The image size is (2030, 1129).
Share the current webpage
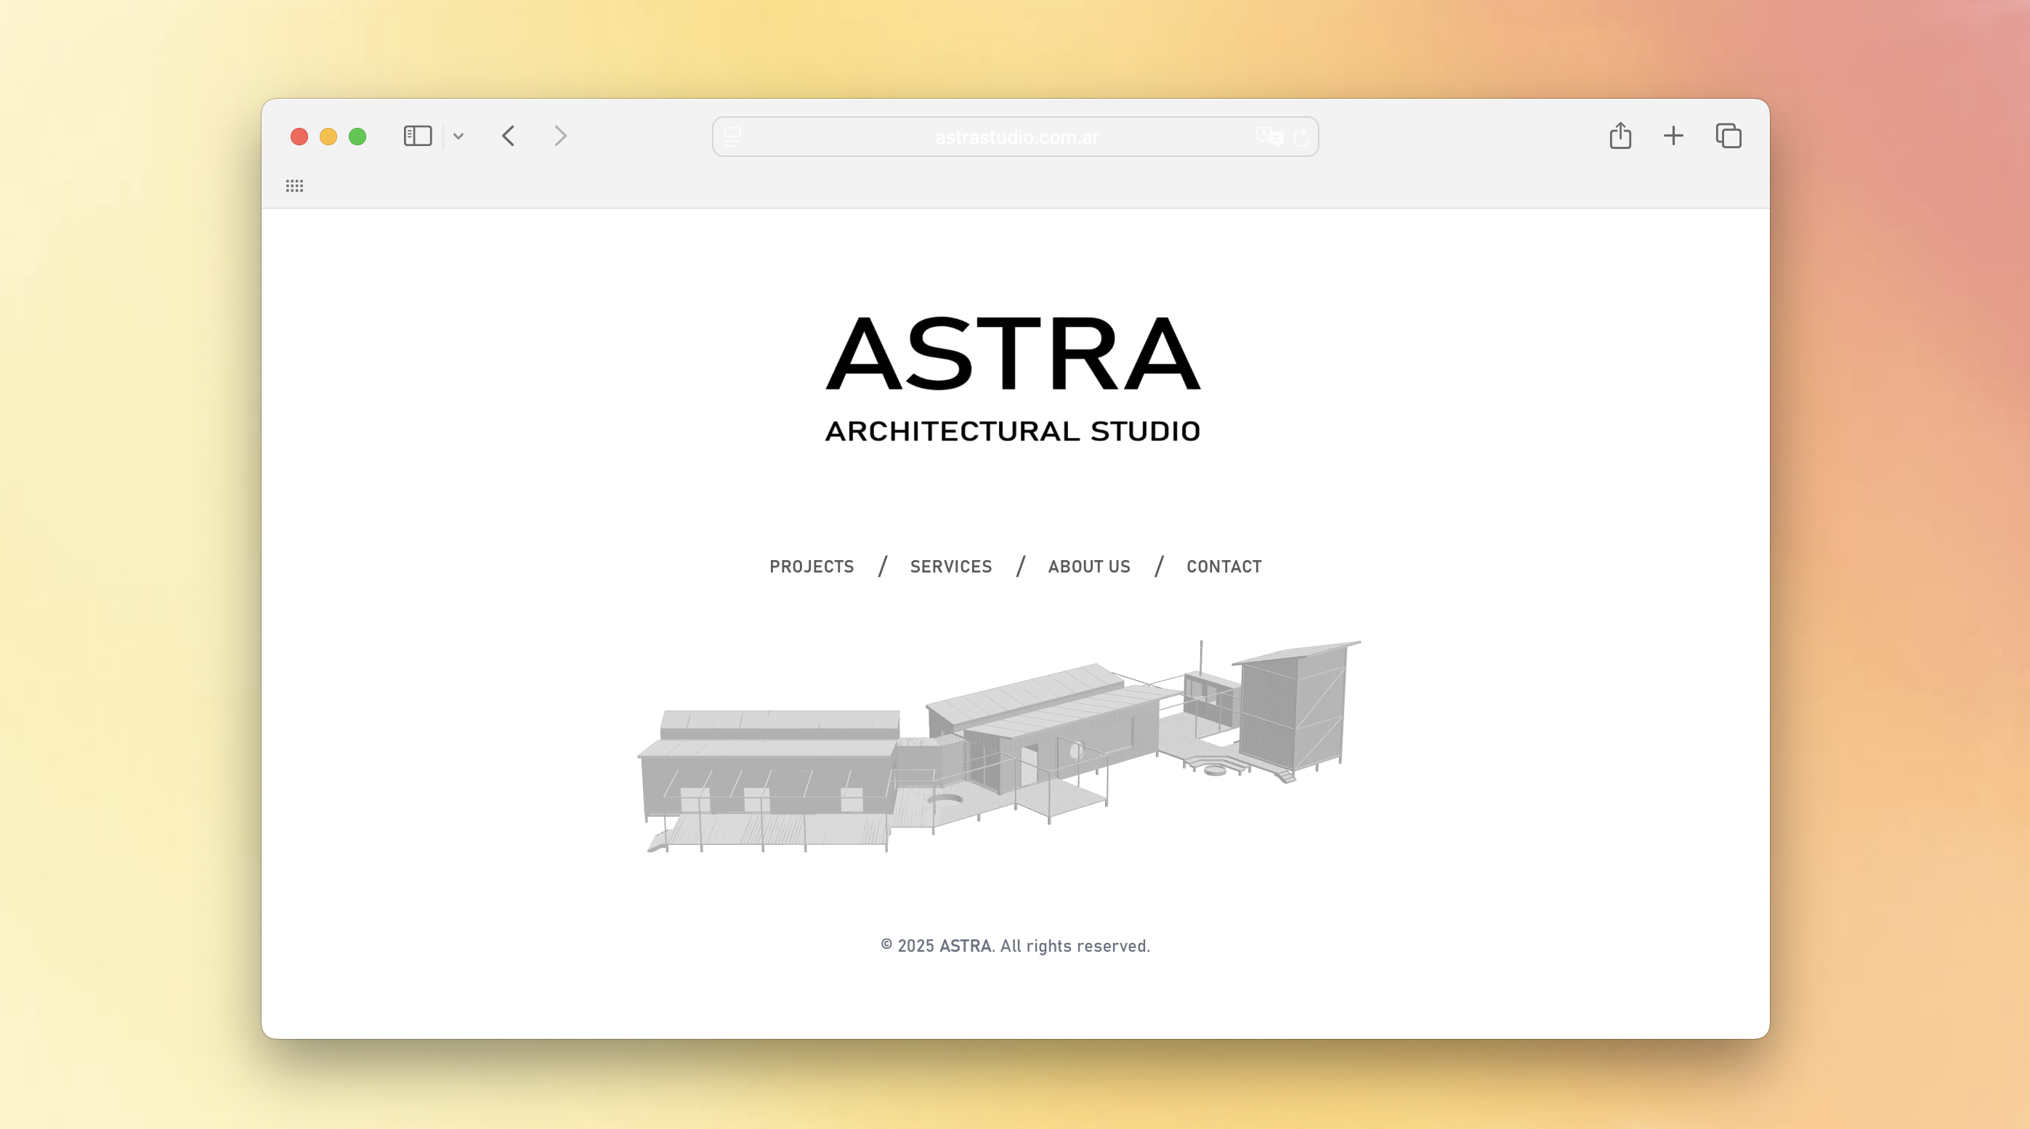coord(1621,136)
